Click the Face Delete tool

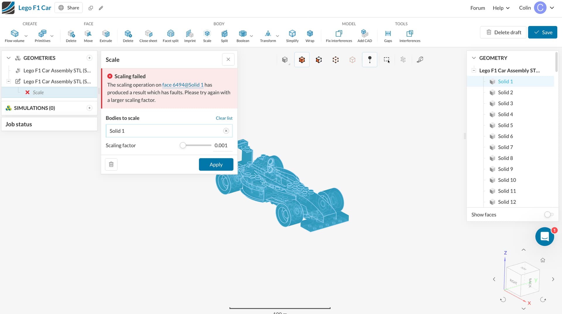(71, 36)
